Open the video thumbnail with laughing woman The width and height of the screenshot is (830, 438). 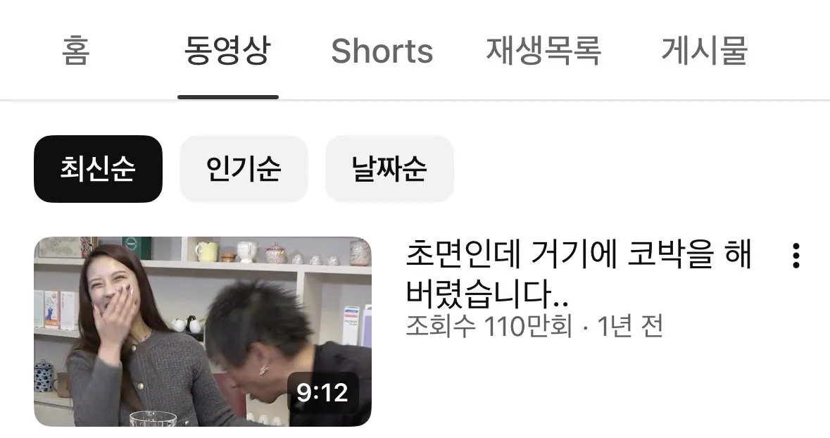(203, 332)
